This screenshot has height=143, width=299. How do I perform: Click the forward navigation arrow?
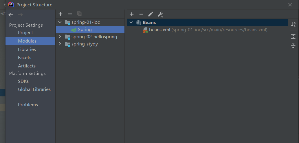click(20, 15)
